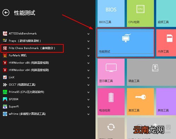Expand the Prime95 row chevron
Image resolution: width=176 pixels, height=139 pixels.
click(88, 92)
